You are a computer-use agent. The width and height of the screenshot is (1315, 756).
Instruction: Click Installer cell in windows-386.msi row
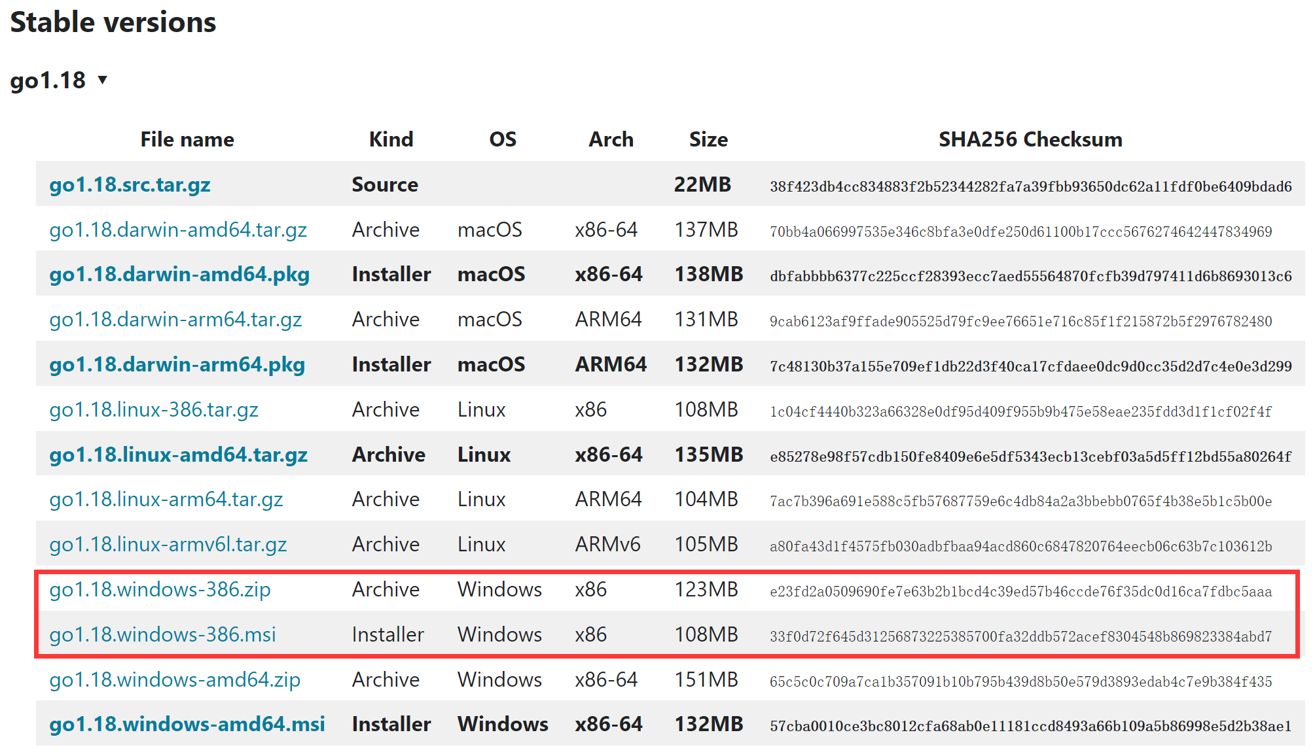(x=387, y=634)
